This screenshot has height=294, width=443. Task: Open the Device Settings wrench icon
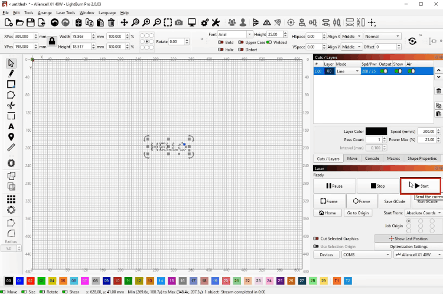[216, 22]
